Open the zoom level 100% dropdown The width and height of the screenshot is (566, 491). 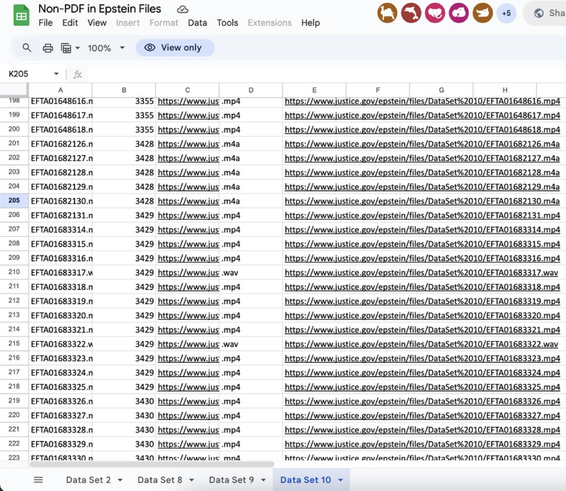tap(105, 48)
